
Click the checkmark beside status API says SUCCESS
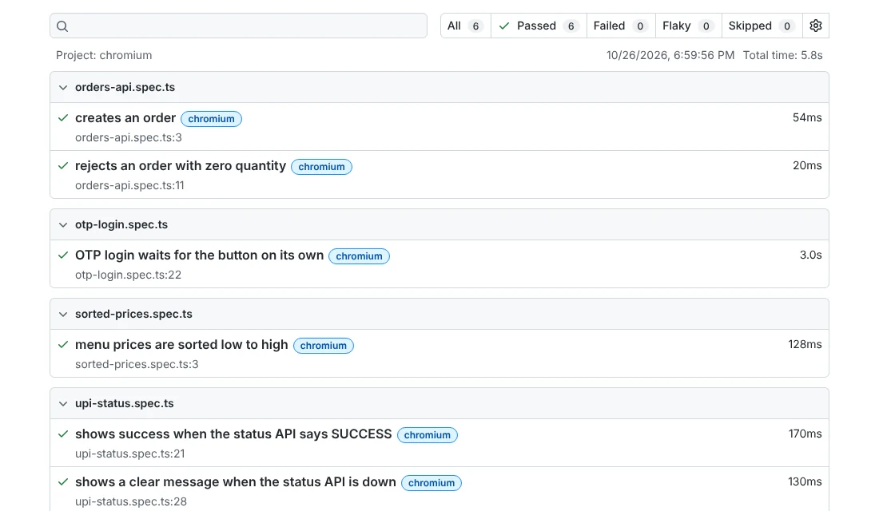point(63,434)
